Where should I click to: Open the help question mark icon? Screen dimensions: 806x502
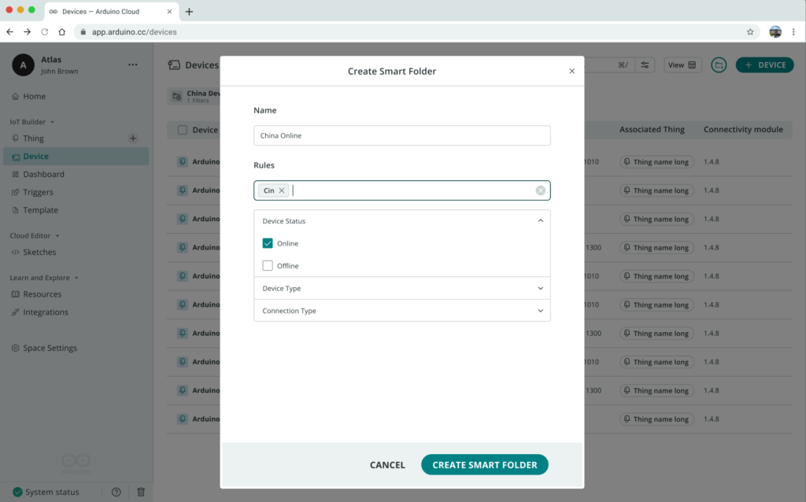click(x=116, y=492)
